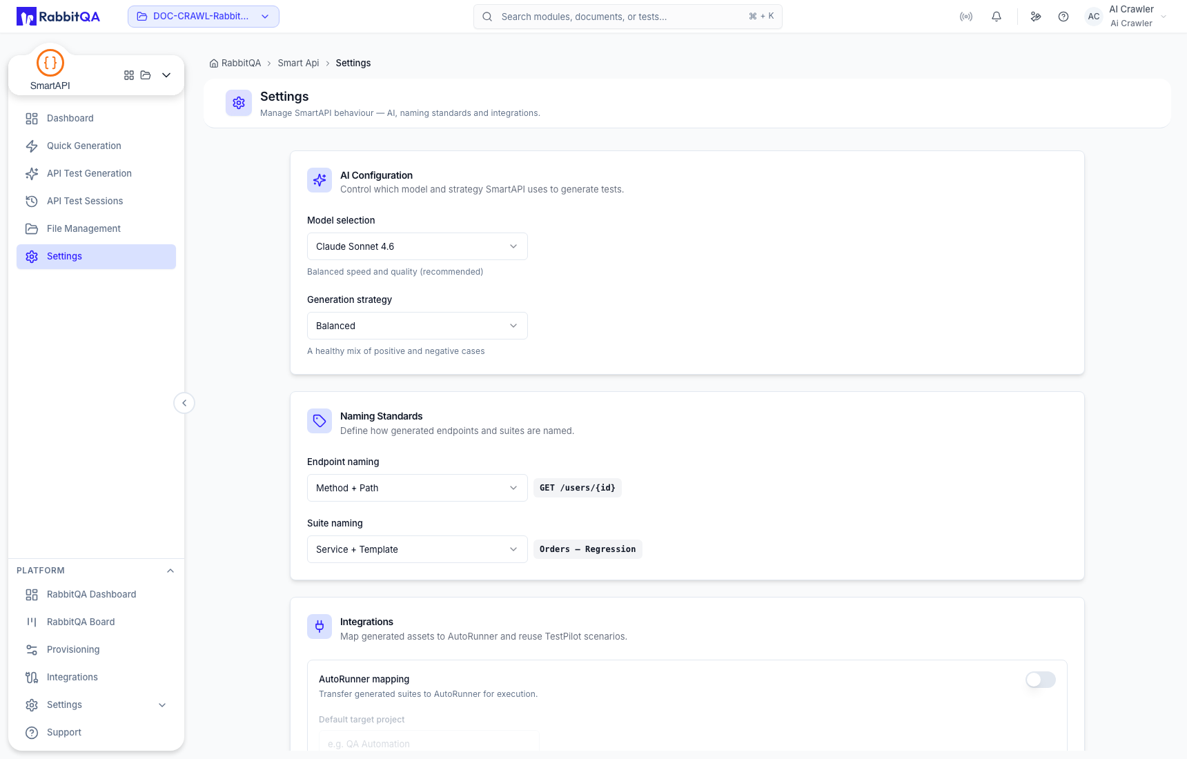
Task: Click the Provisioning sliders icon
Action: pyautogui.click(x=32, y=650)
